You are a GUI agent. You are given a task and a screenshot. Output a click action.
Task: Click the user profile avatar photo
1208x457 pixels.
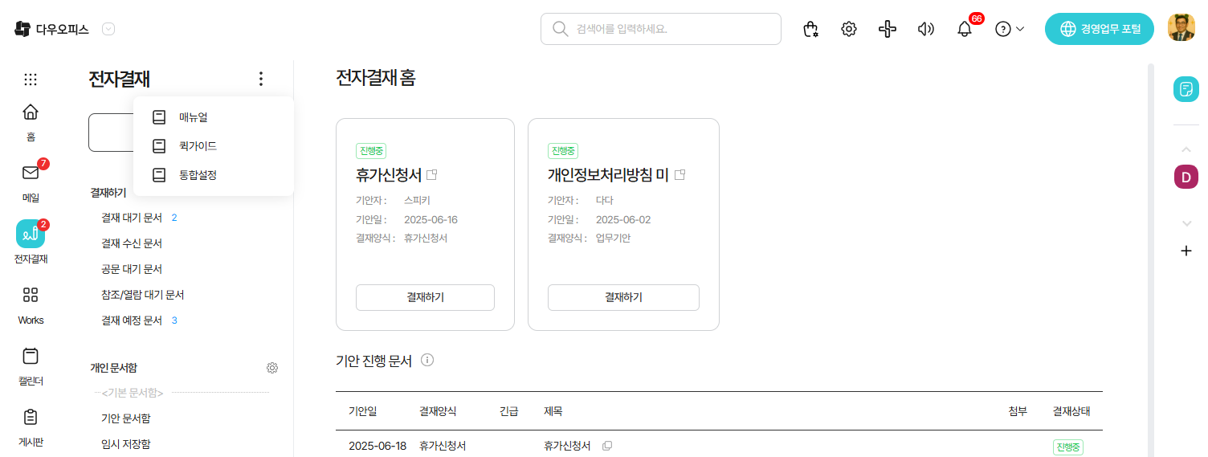click(1181, 28)
